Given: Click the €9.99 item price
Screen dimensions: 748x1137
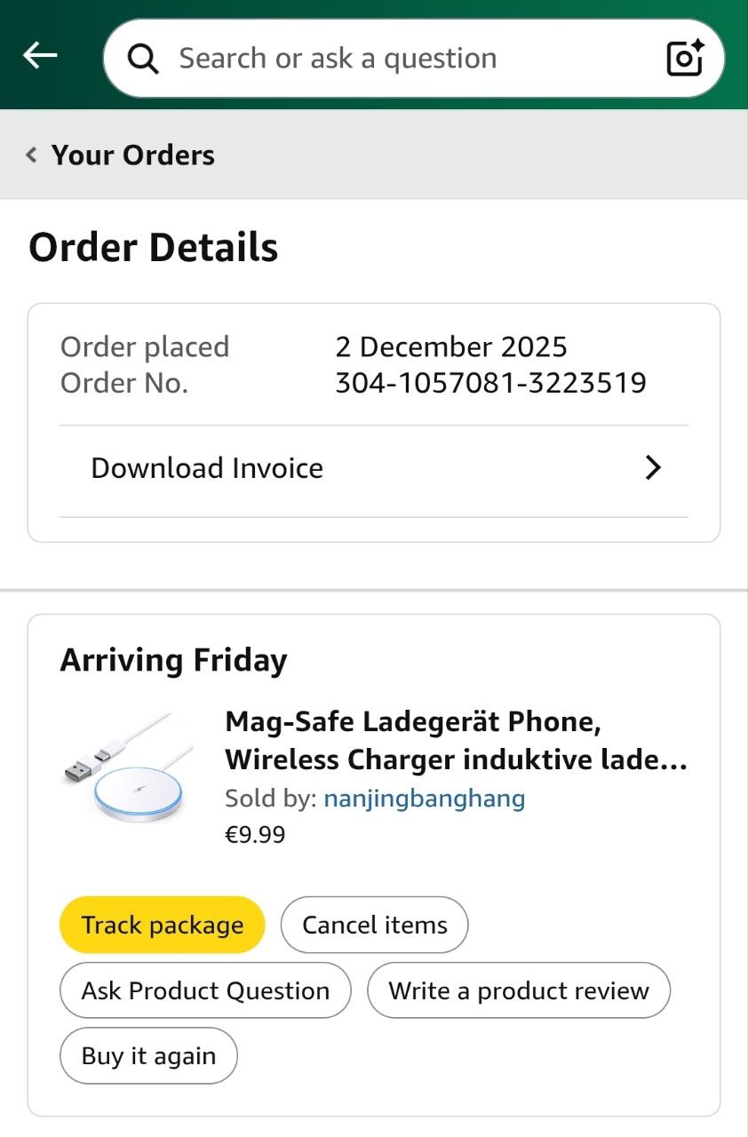Looking at the screenshot, I should point(255,835).
